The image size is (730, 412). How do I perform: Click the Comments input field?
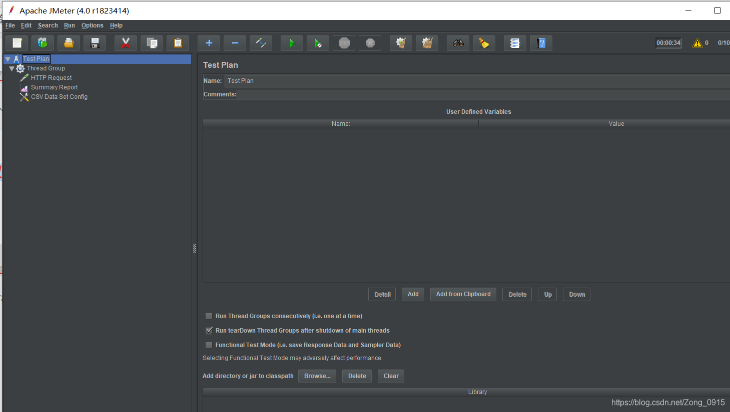point(484,94)
